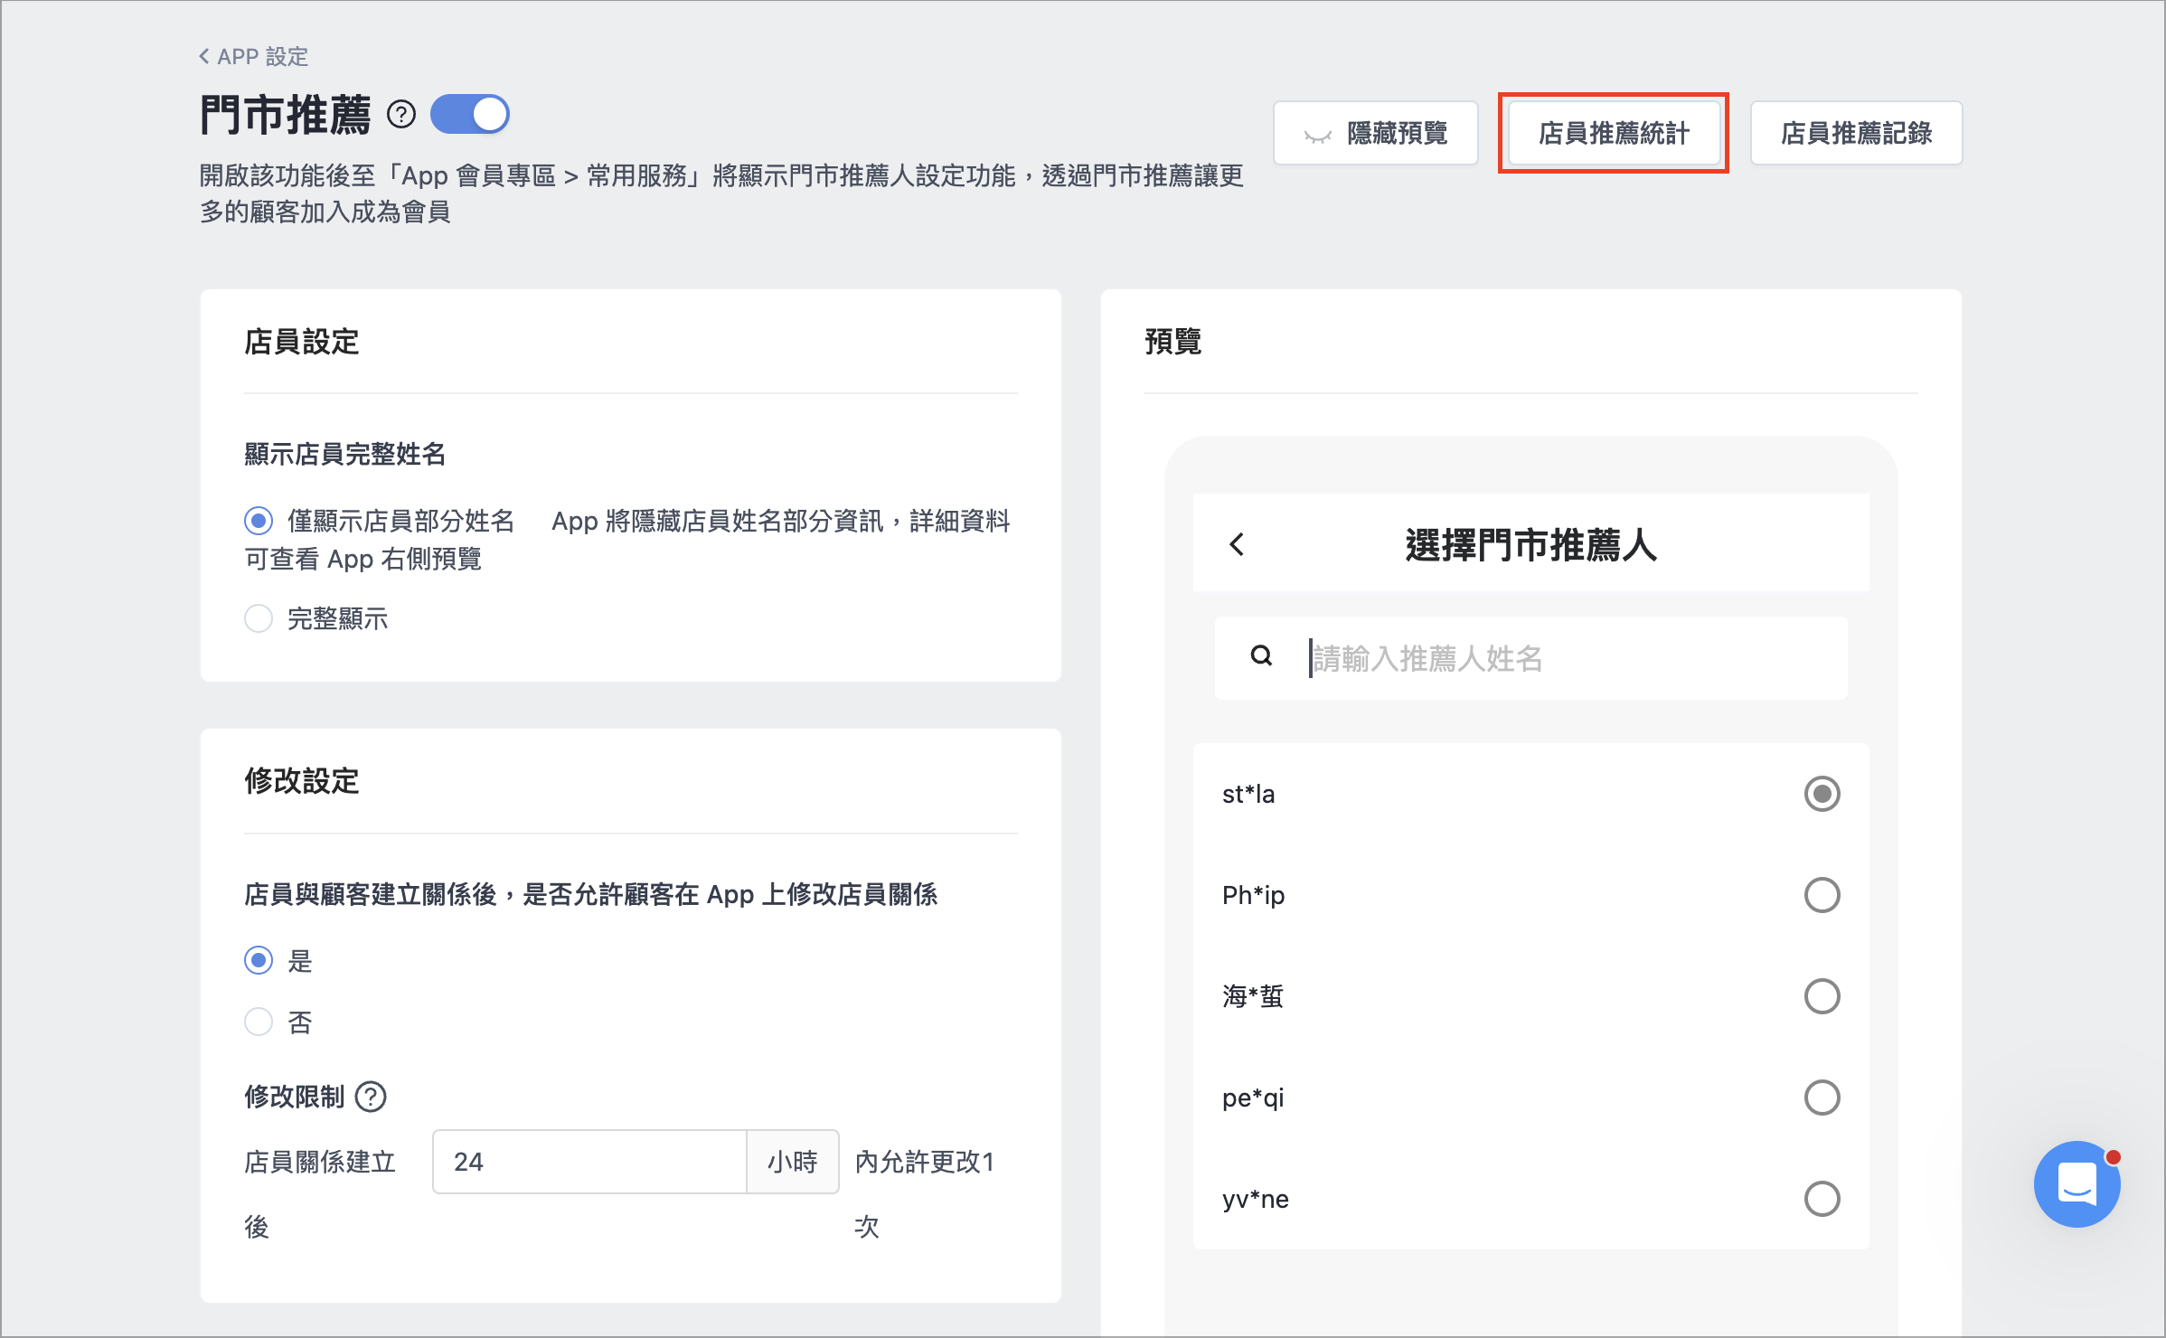Open help icon beside 門市推薦 title

tap(401, 115)
